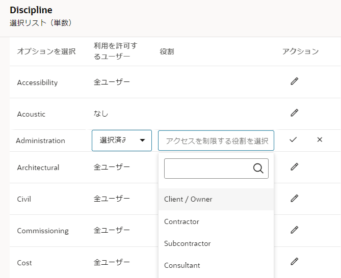Click the Administration option label

click(40, 141)
